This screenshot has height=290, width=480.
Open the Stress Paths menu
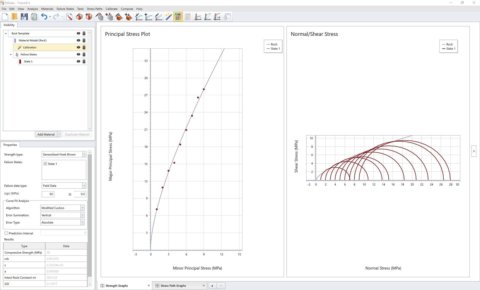(x=94, y=9)
